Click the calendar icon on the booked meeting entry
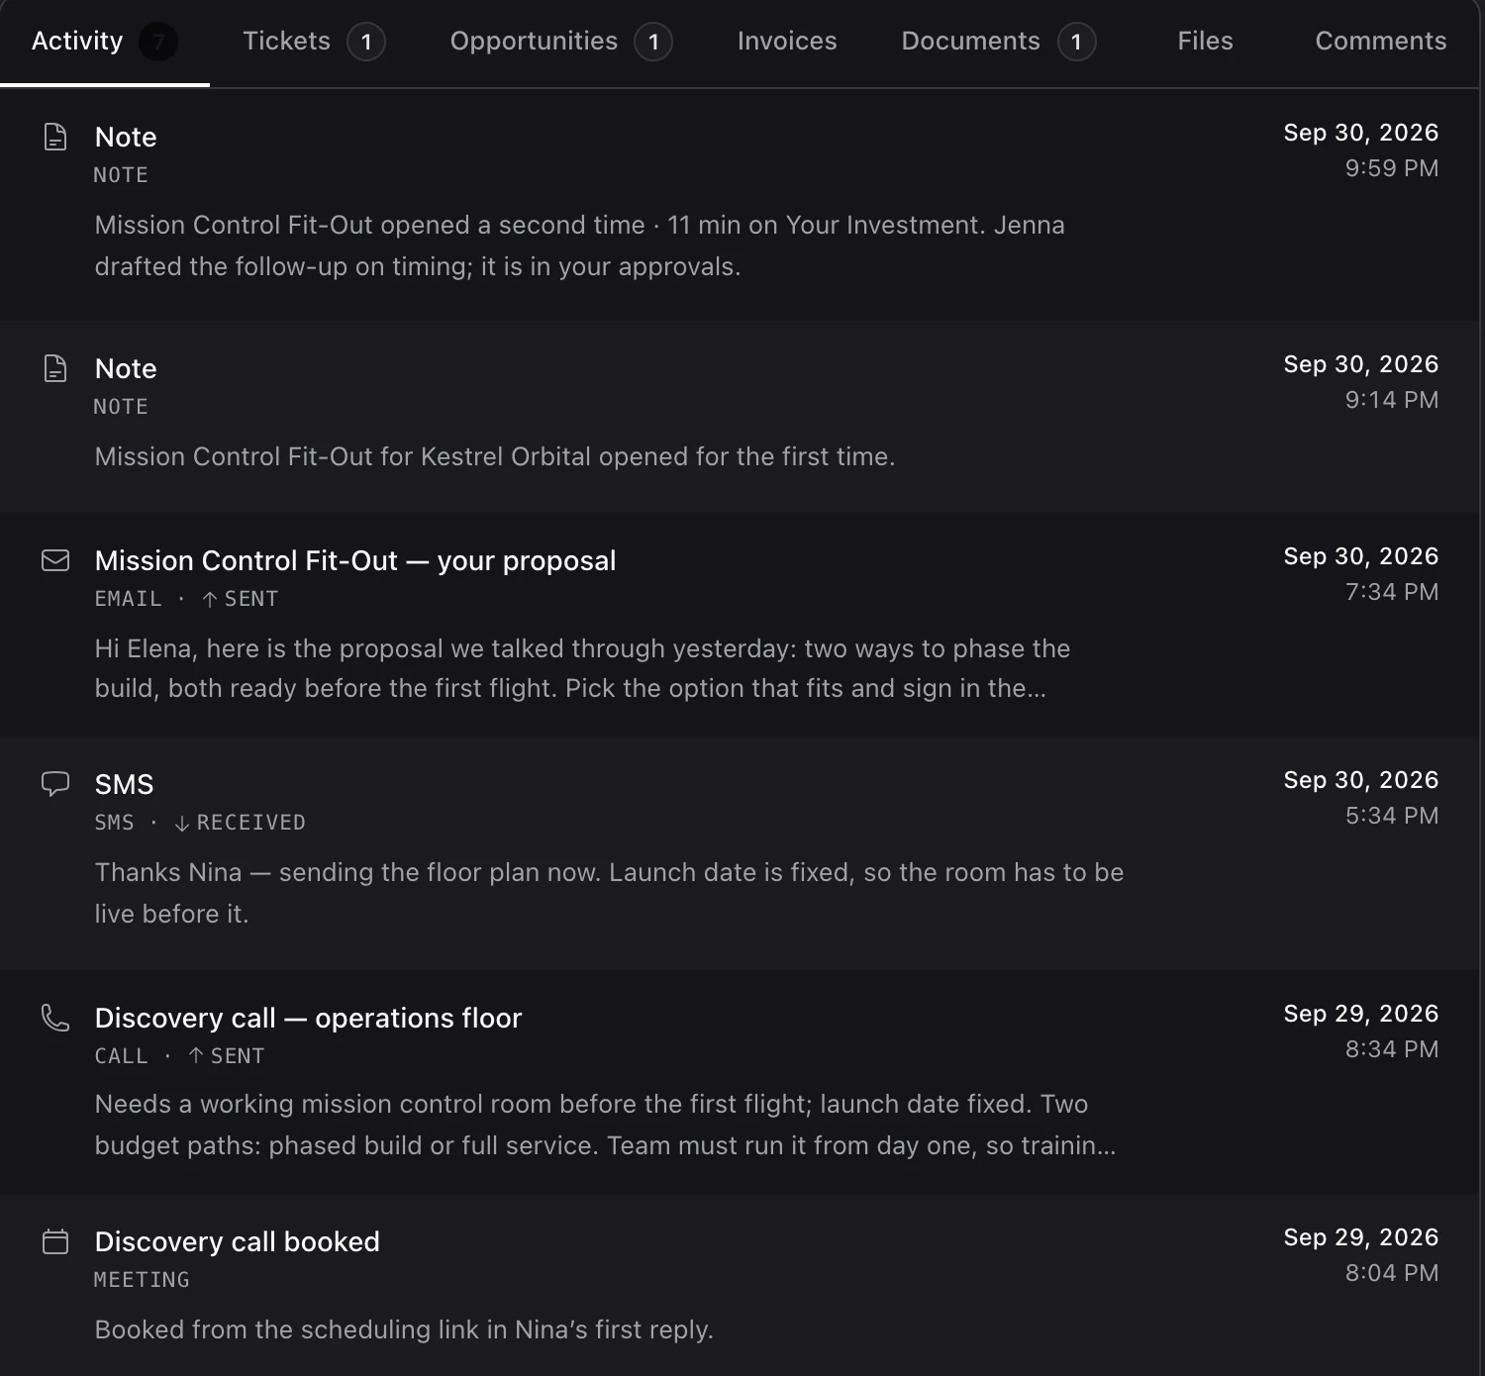The height and width of the screenshot is (1376, 1485). tap(55, 1241)
